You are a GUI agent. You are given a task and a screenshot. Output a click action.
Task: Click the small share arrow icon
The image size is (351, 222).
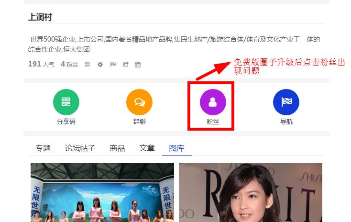(x=125, y=65)
